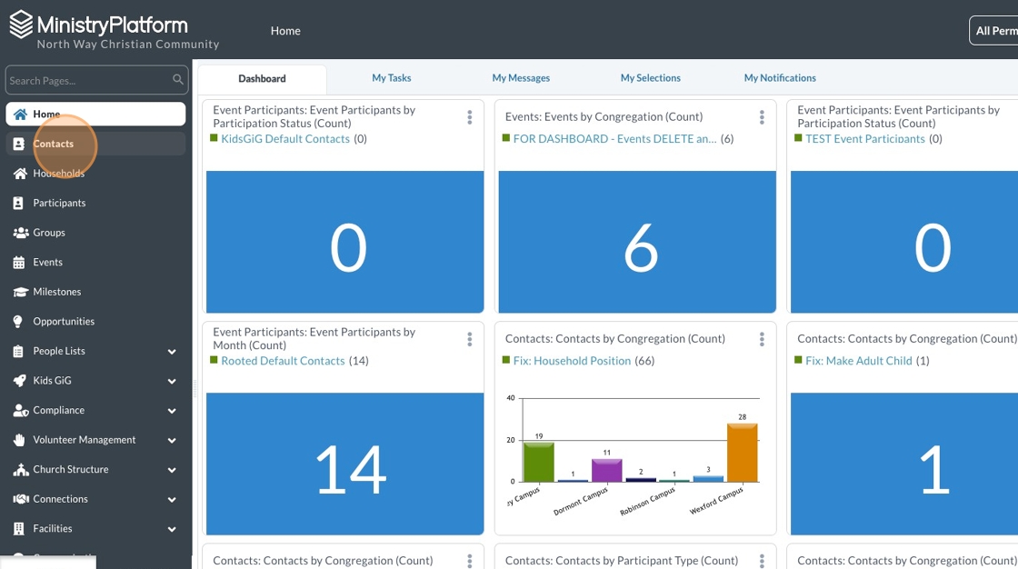Open the KidsGiG Default Contacts link

(285, 138)
